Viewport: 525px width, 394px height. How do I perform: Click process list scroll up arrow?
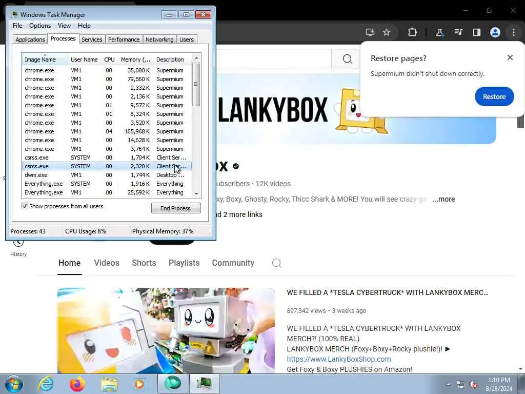pos(196,58)
